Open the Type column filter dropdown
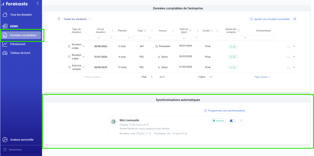 click(x=142, y=38)
